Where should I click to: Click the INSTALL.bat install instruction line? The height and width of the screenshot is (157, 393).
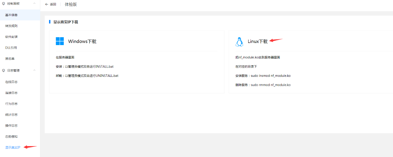(84, 66)
